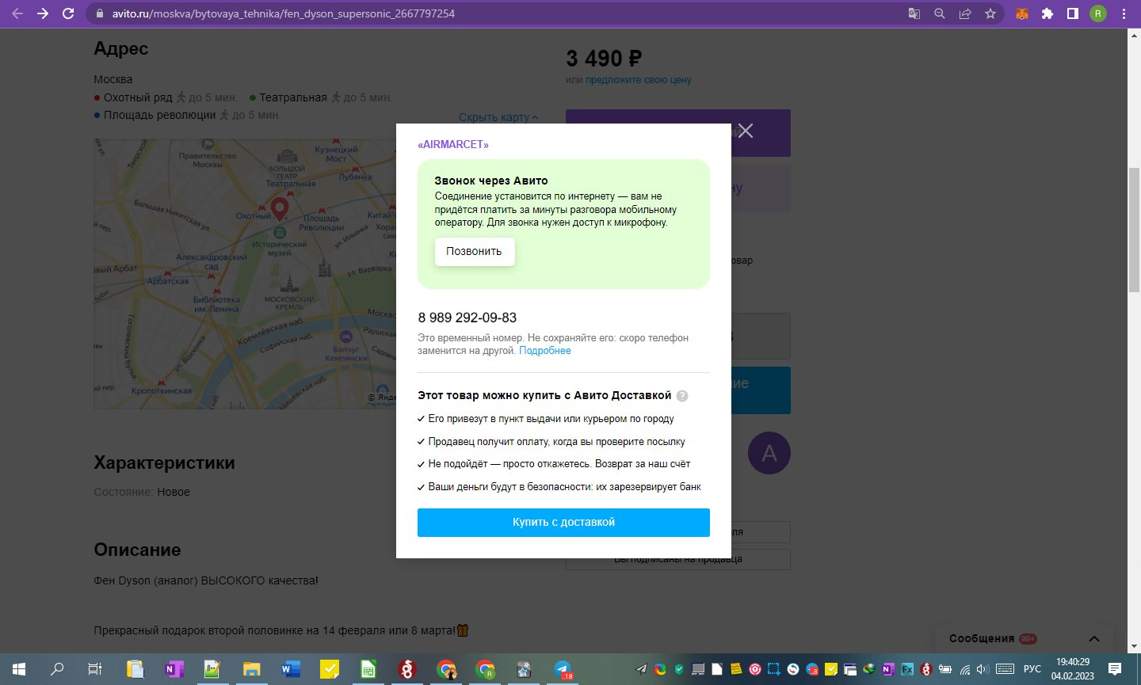Click the zoom magnifier icon in address bar
This screenshot has width=1141, height=685.
[x=940, y=13]
